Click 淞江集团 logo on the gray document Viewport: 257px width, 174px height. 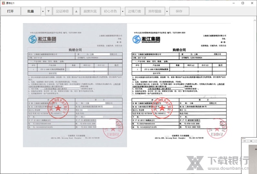[42, 39]
